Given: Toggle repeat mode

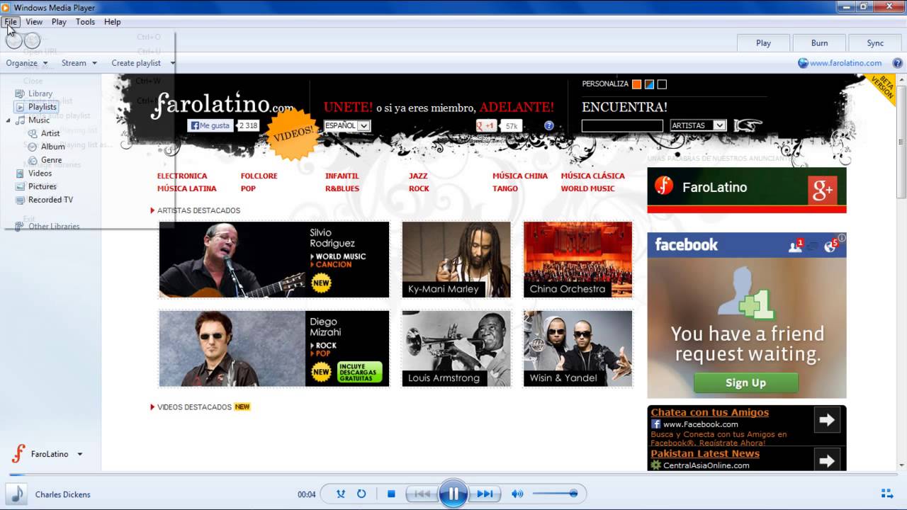Looking at the screenshot, I should [x=361, y=494].
